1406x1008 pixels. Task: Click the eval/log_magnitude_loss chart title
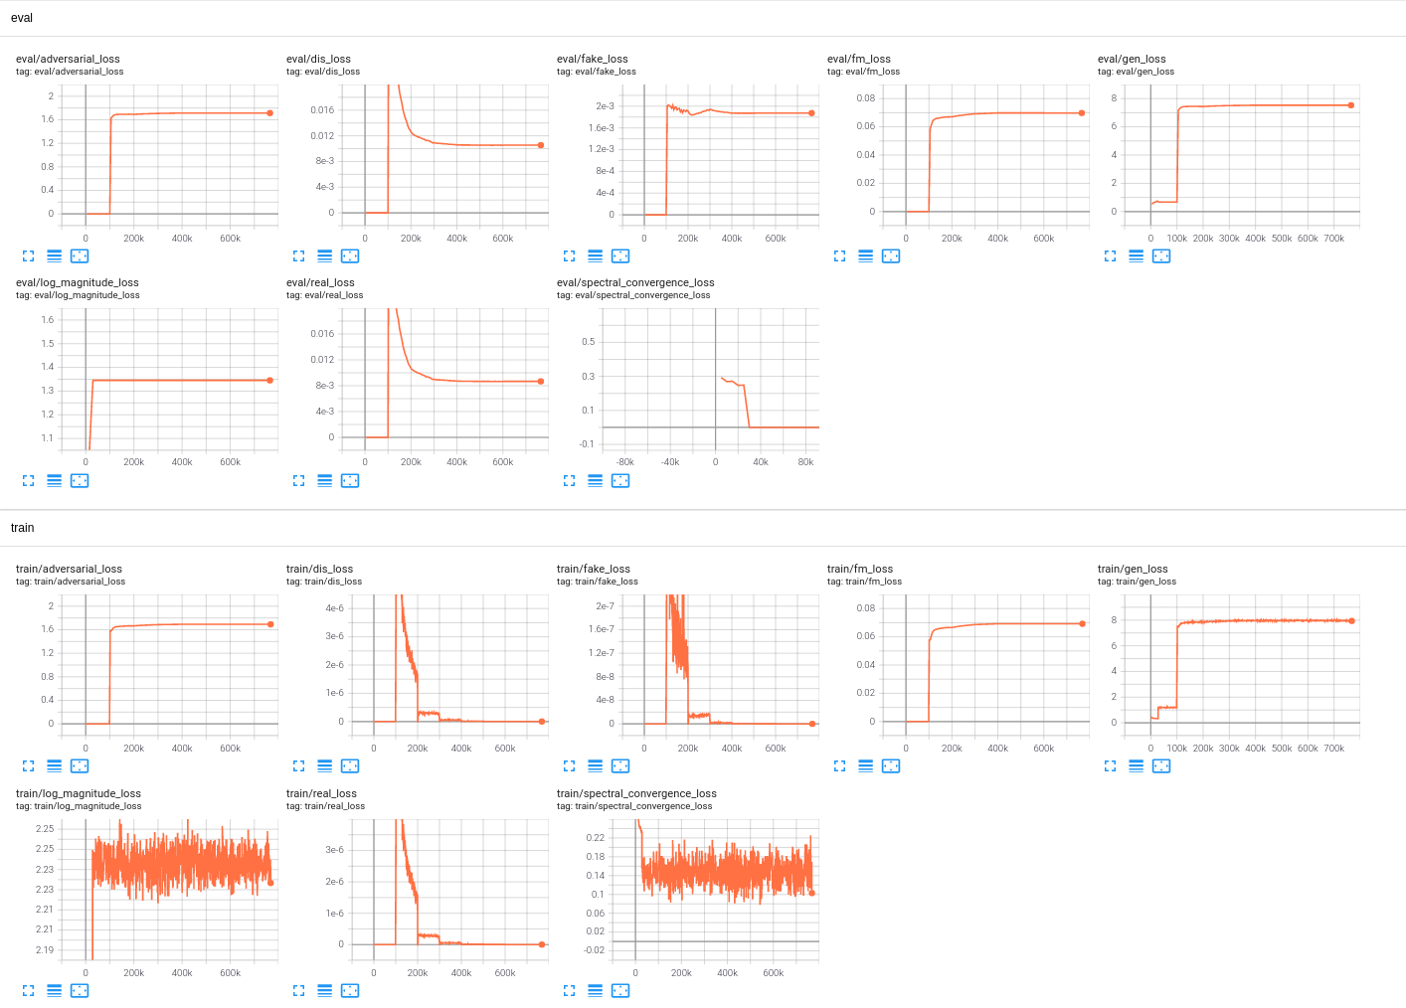(x=78, y=283)
